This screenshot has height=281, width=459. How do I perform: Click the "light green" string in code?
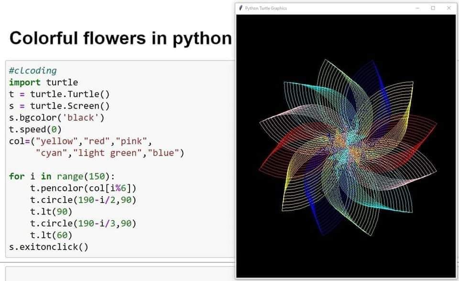pyautogui.click(x=107, y=153)
